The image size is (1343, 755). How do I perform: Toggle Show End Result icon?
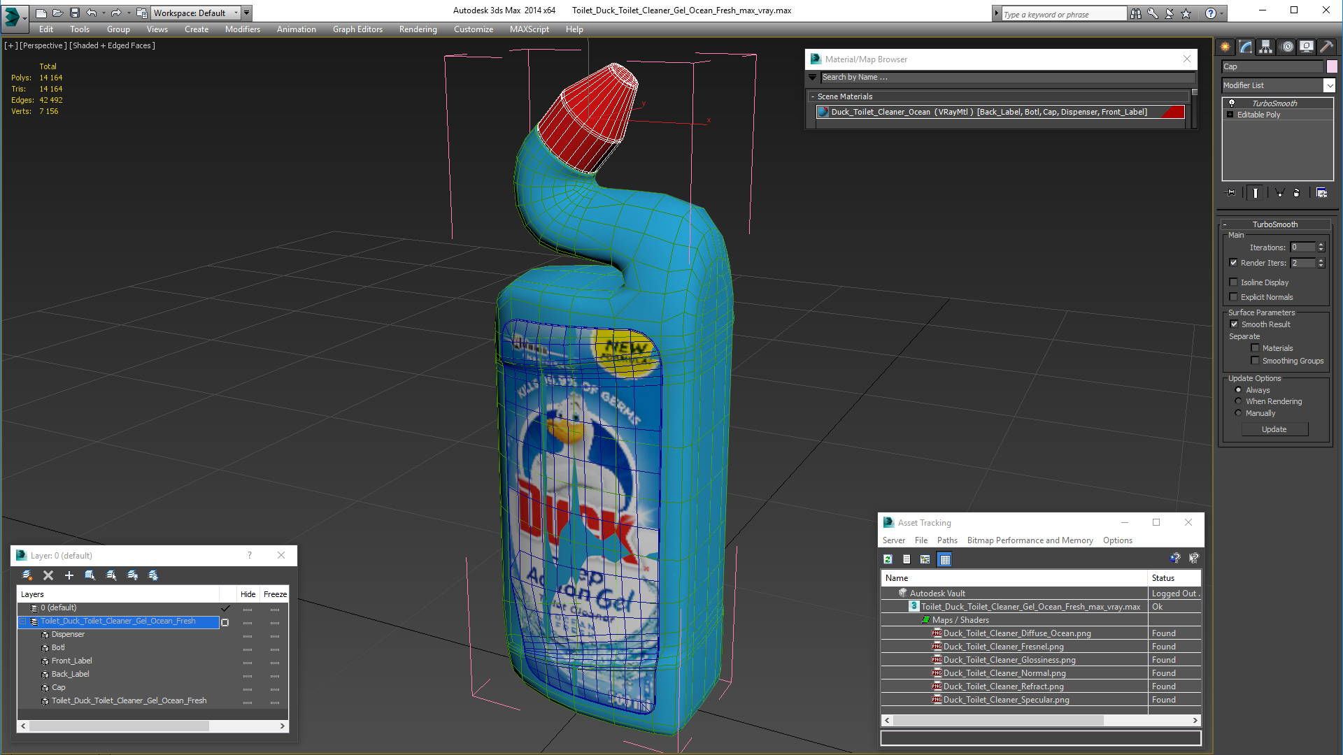coord(1256,192)
